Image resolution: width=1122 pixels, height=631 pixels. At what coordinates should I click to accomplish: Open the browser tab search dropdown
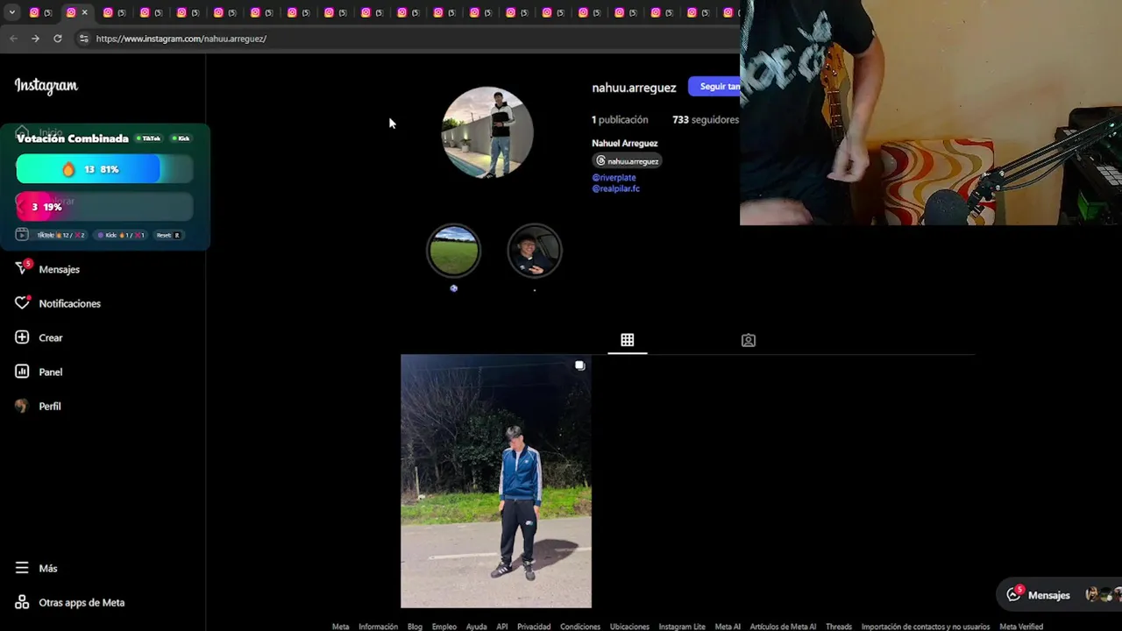tap(11, 12)
